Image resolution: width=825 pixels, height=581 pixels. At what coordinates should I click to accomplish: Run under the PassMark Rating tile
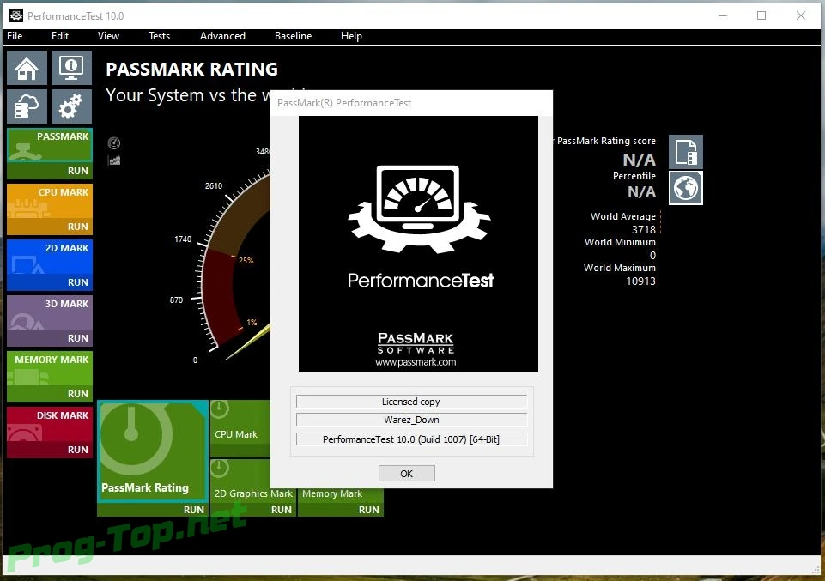click(x=194, y=510)
